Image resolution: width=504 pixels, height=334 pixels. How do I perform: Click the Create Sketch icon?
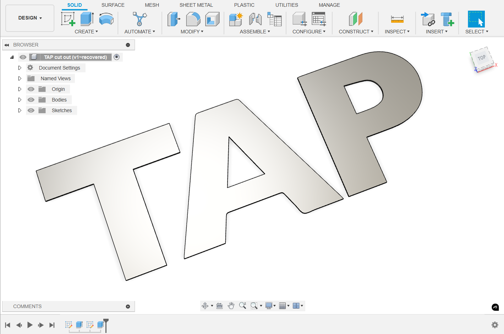[x=68, y=19]
